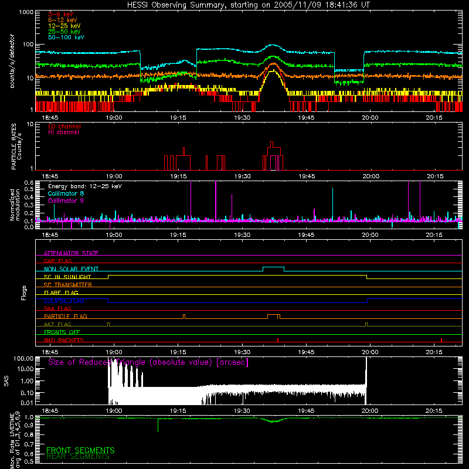Screen dimensions: 469x469
Task: Click the peak of the 50-100 keV curve
Action: pos(273,45)
